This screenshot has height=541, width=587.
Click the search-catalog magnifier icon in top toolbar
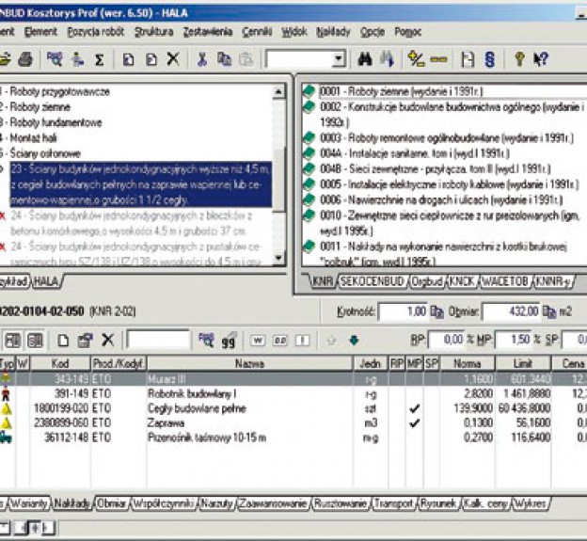tap(55, 59)
